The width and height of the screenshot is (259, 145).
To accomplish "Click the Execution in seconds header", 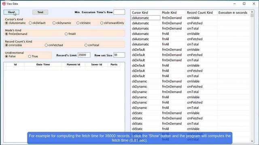I will (233, 12).
